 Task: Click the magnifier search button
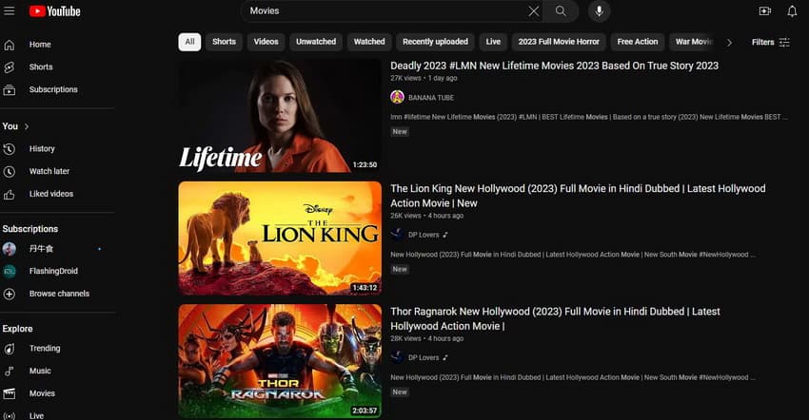click(x=561, y=10)
